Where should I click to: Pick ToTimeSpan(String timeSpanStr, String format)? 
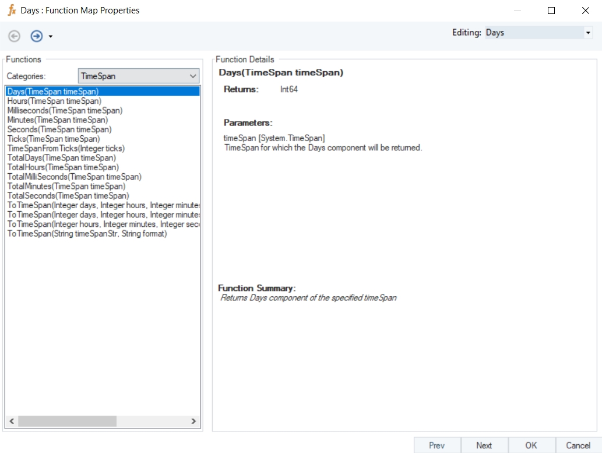point(87,234)
